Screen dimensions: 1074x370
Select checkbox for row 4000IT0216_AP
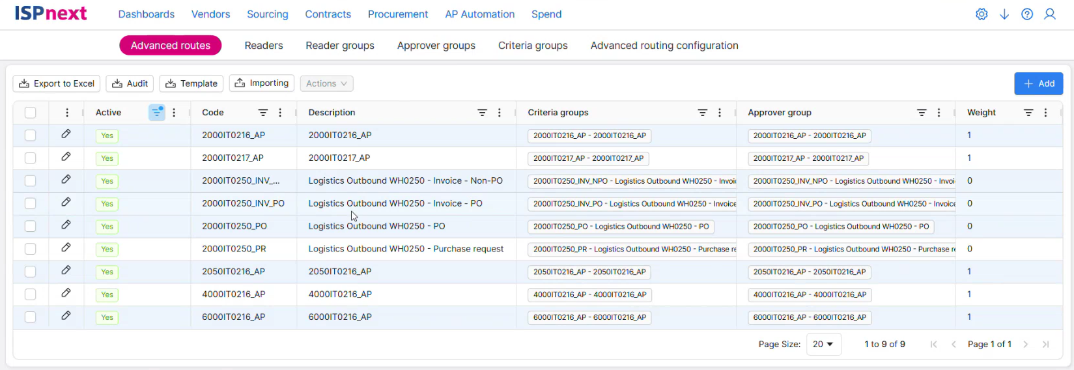pos(31,294)
